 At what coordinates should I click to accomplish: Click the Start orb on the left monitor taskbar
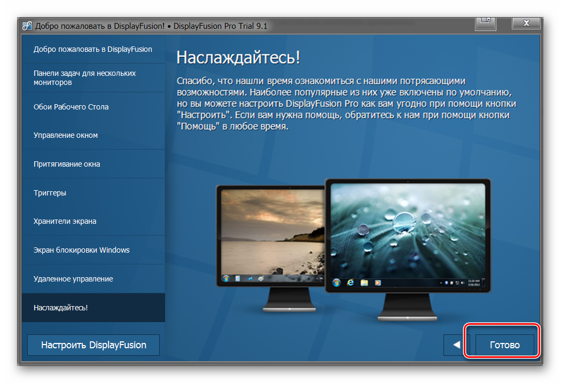pos(226,279)
